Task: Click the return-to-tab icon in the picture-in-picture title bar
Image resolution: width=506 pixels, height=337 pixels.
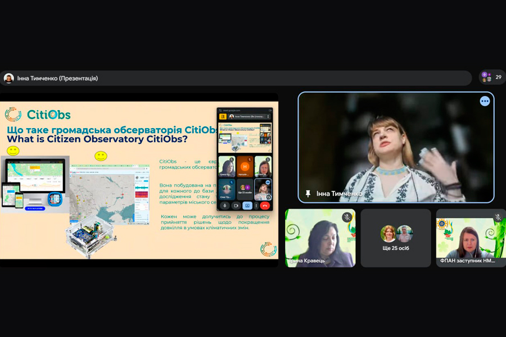Action: (x=270, y=110)
